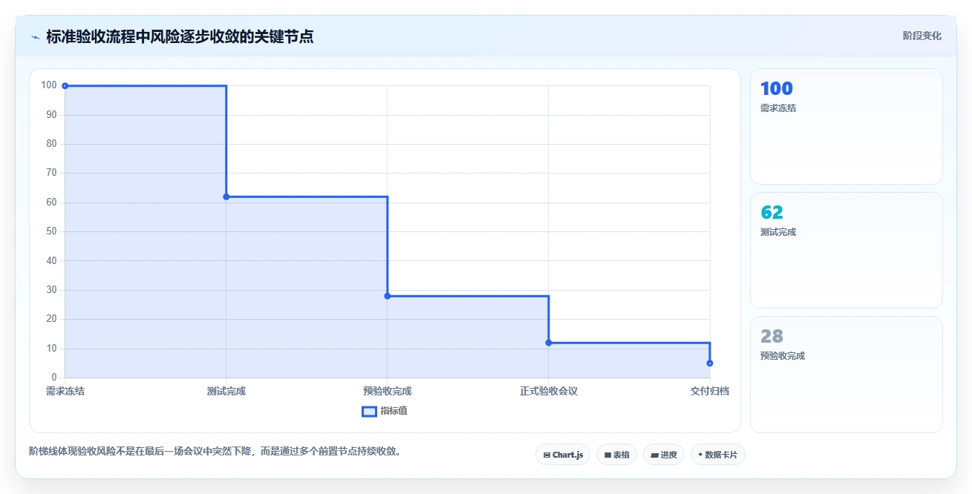972x494 pixels.
Task: Click the data point at 交付归档 (5)
Action: [x=710, y=363]
